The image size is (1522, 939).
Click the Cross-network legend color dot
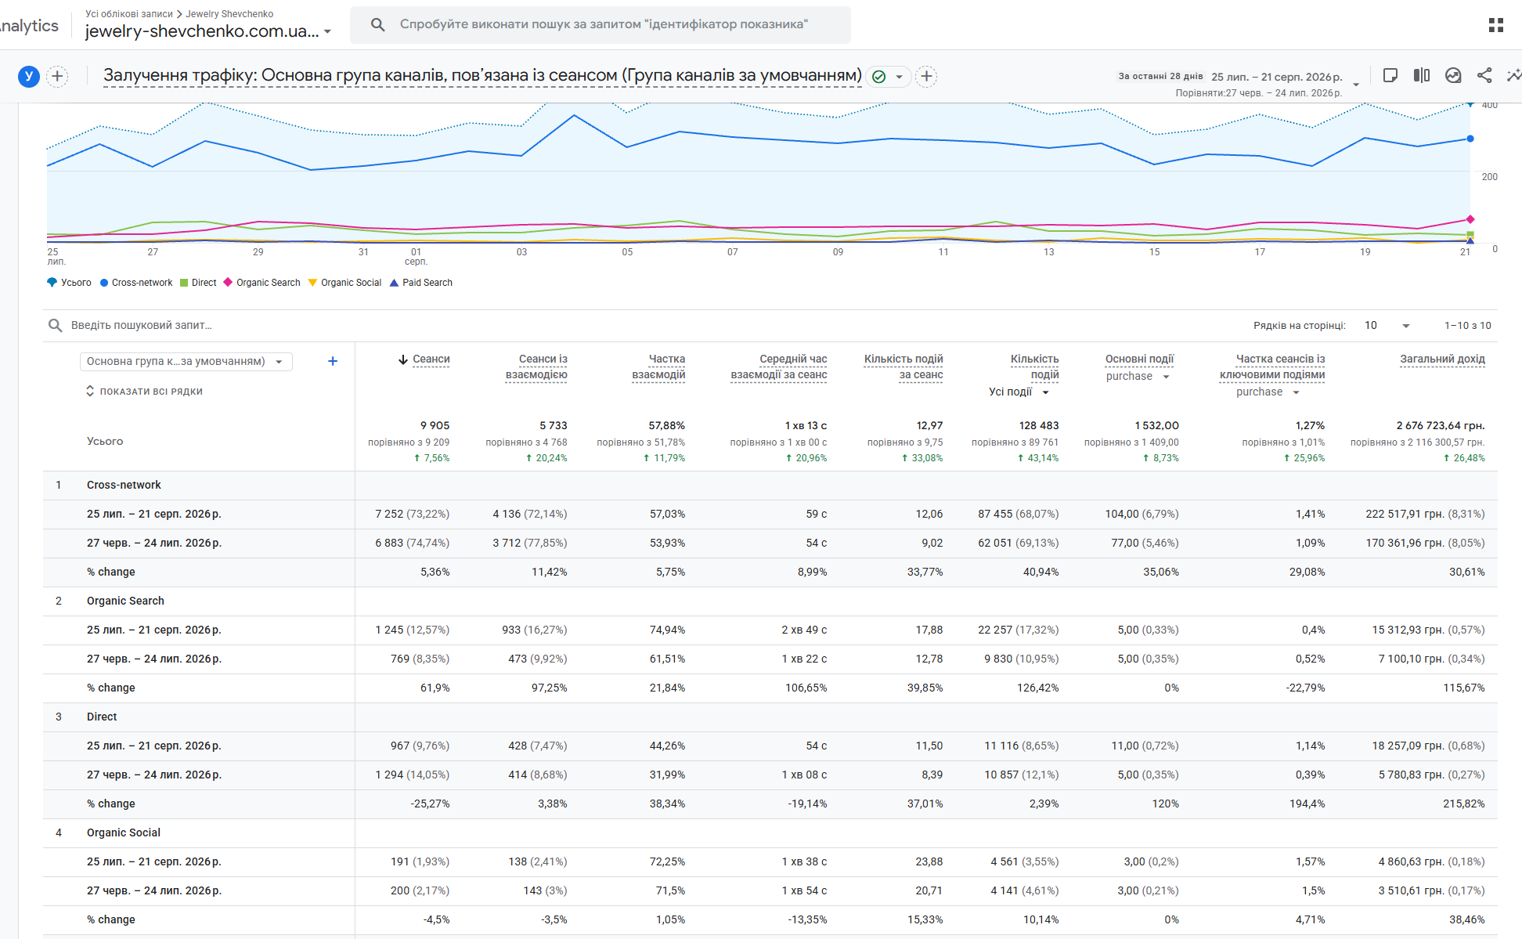pos(104,283)
